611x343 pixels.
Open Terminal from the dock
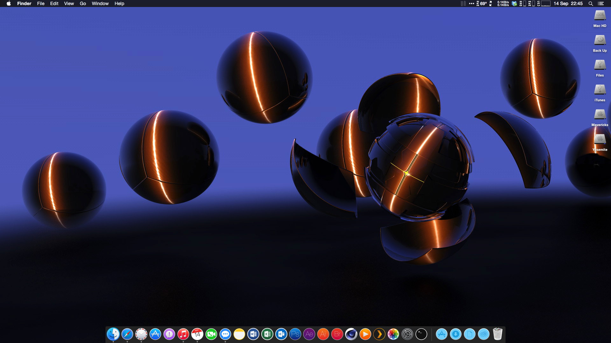tap(421, 334)
